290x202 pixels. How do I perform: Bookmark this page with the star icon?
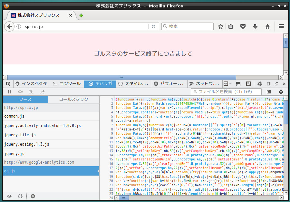220,26
